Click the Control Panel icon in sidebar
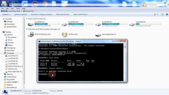The image size is (169, 95). (5, 77)
